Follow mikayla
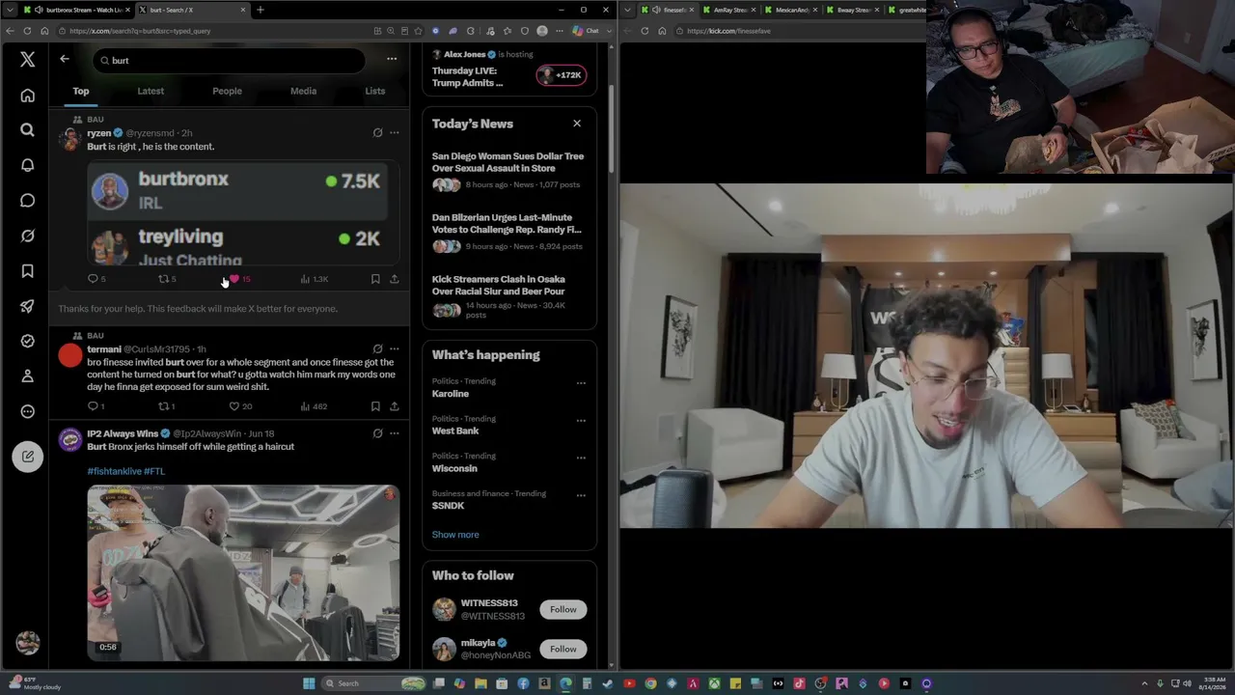Viewport: 1235px width, 695px height. pyautogui.click(x=563, y=649)
